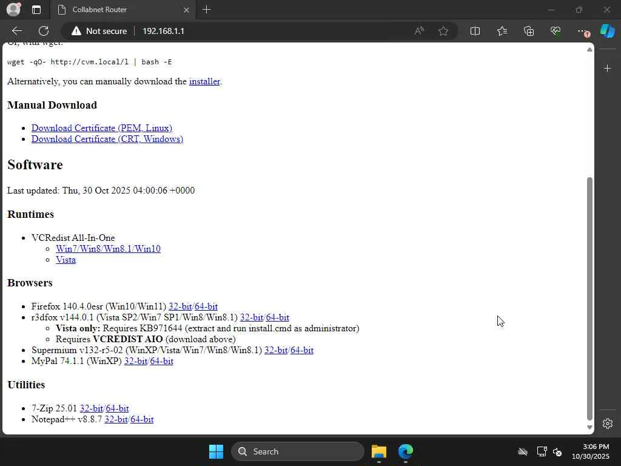Click the Edge icon in taskbar

[406, 451]
